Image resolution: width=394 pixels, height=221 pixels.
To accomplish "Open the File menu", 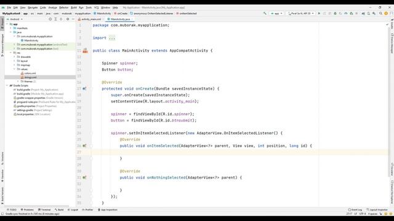I will tap(9, 7).
